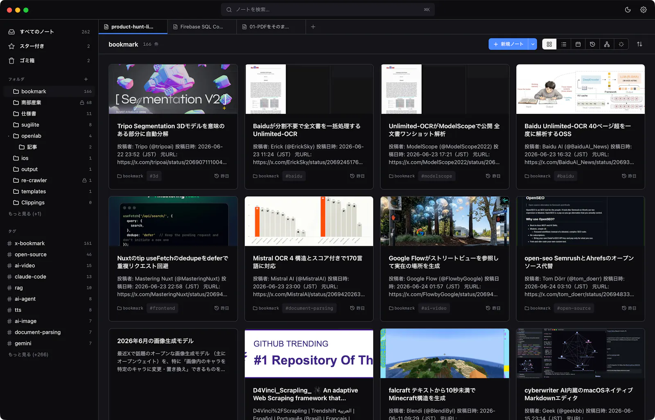Click the lock icon on re-crawler
Screen dimensions: 655x420
click(84, 180)
